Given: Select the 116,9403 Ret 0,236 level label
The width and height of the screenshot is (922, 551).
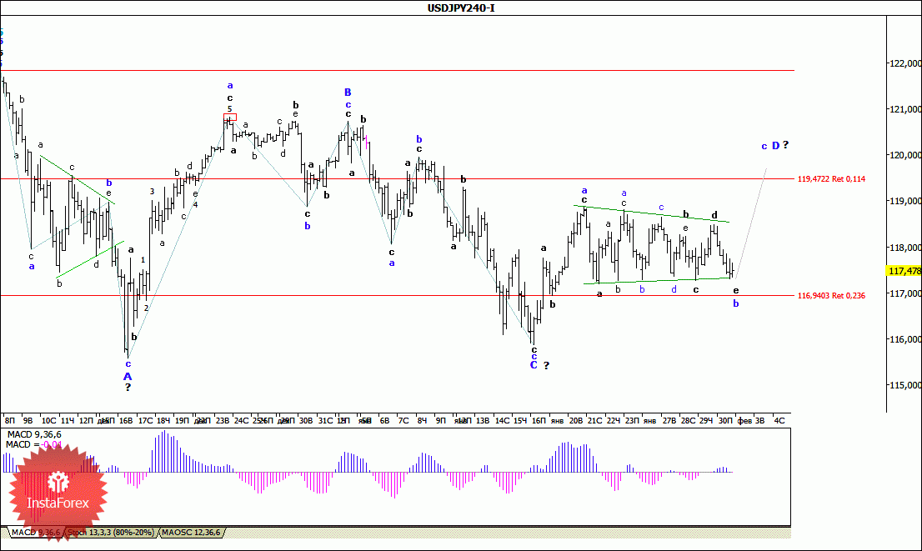Looking at the screenshot, I should (831, 295).
